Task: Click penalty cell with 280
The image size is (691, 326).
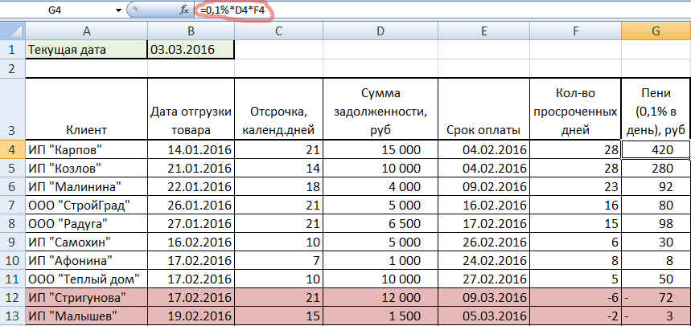Action: pyautogui.click(x=656, y=168)
